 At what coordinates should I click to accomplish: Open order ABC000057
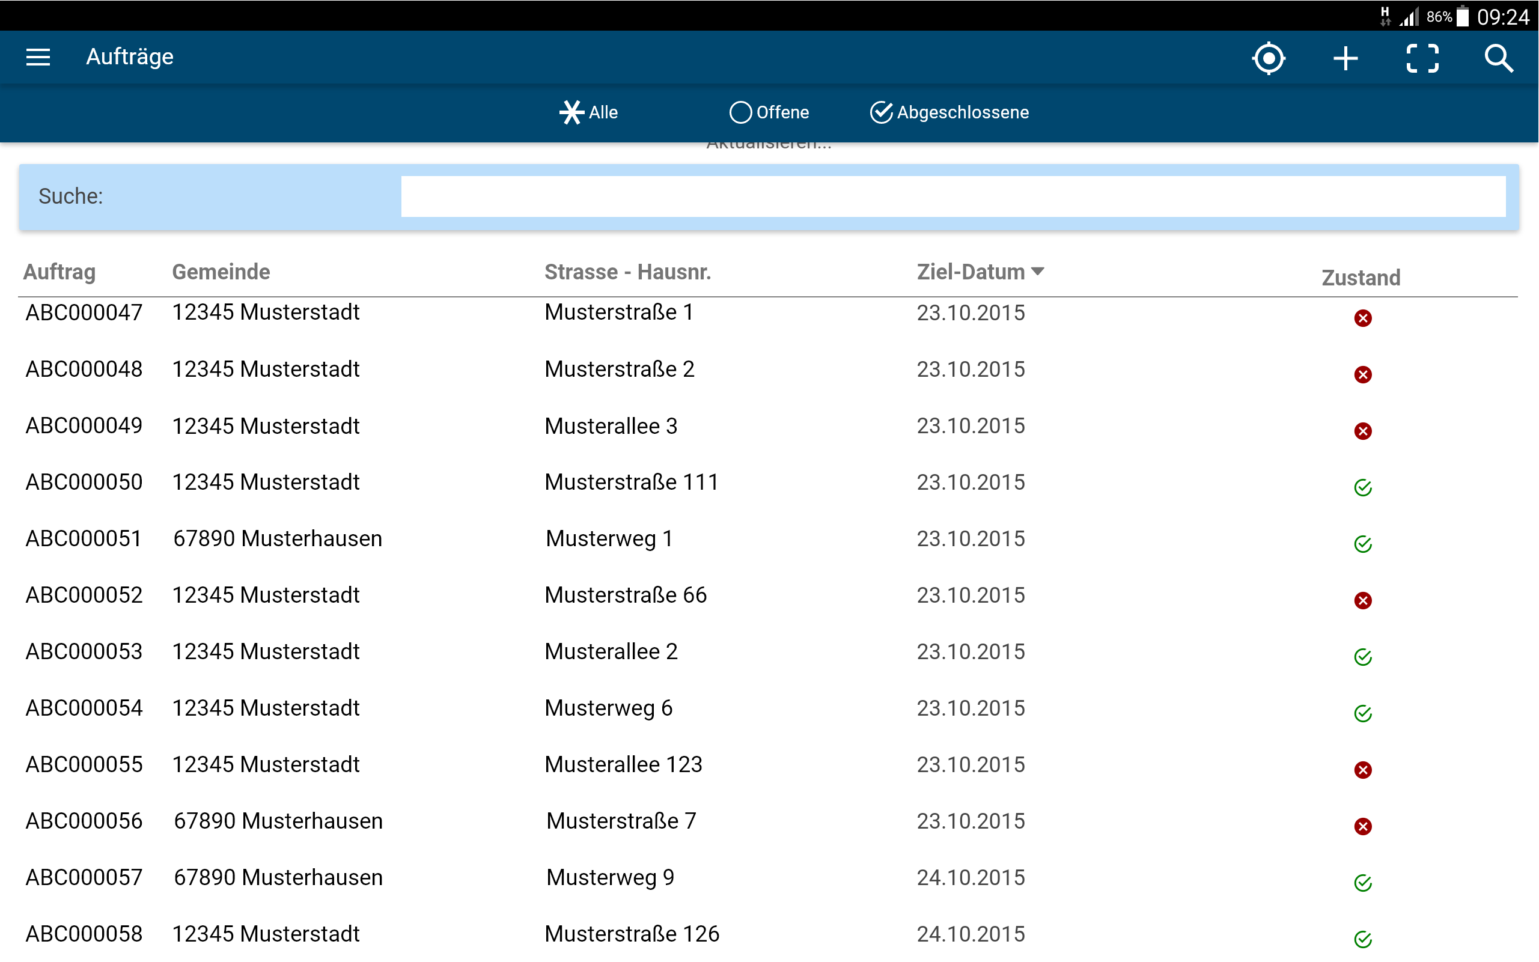click(84, 877)
